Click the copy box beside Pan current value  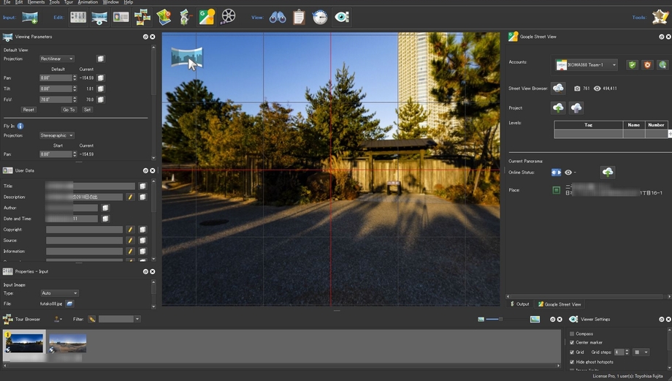100,78
